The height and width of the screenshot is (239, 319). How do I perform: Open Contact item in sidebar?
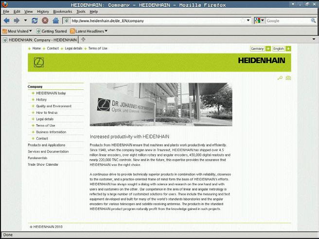point(42,139)
